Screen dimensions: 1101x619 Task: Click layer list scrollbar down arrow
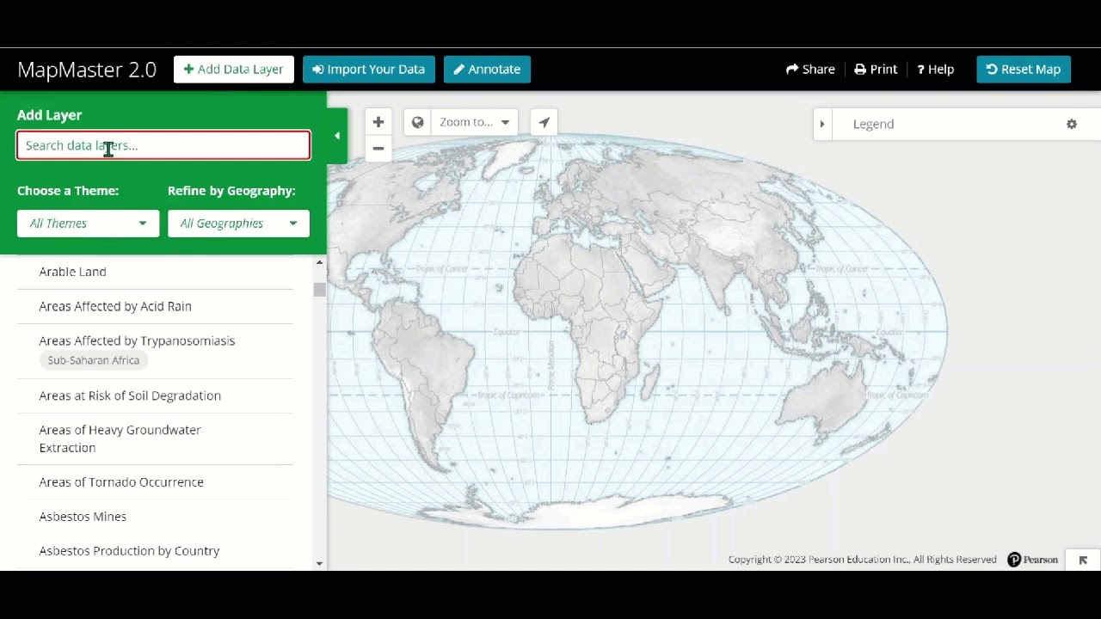click(x=319, y=564)
